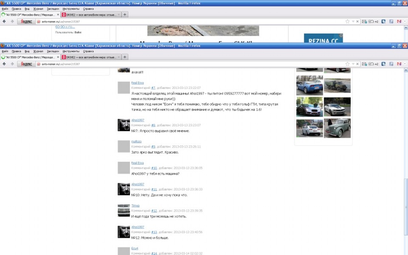Go back in the upper Firefox window
This screenshot has width=408, height=255.
click(x=4, y=21)
